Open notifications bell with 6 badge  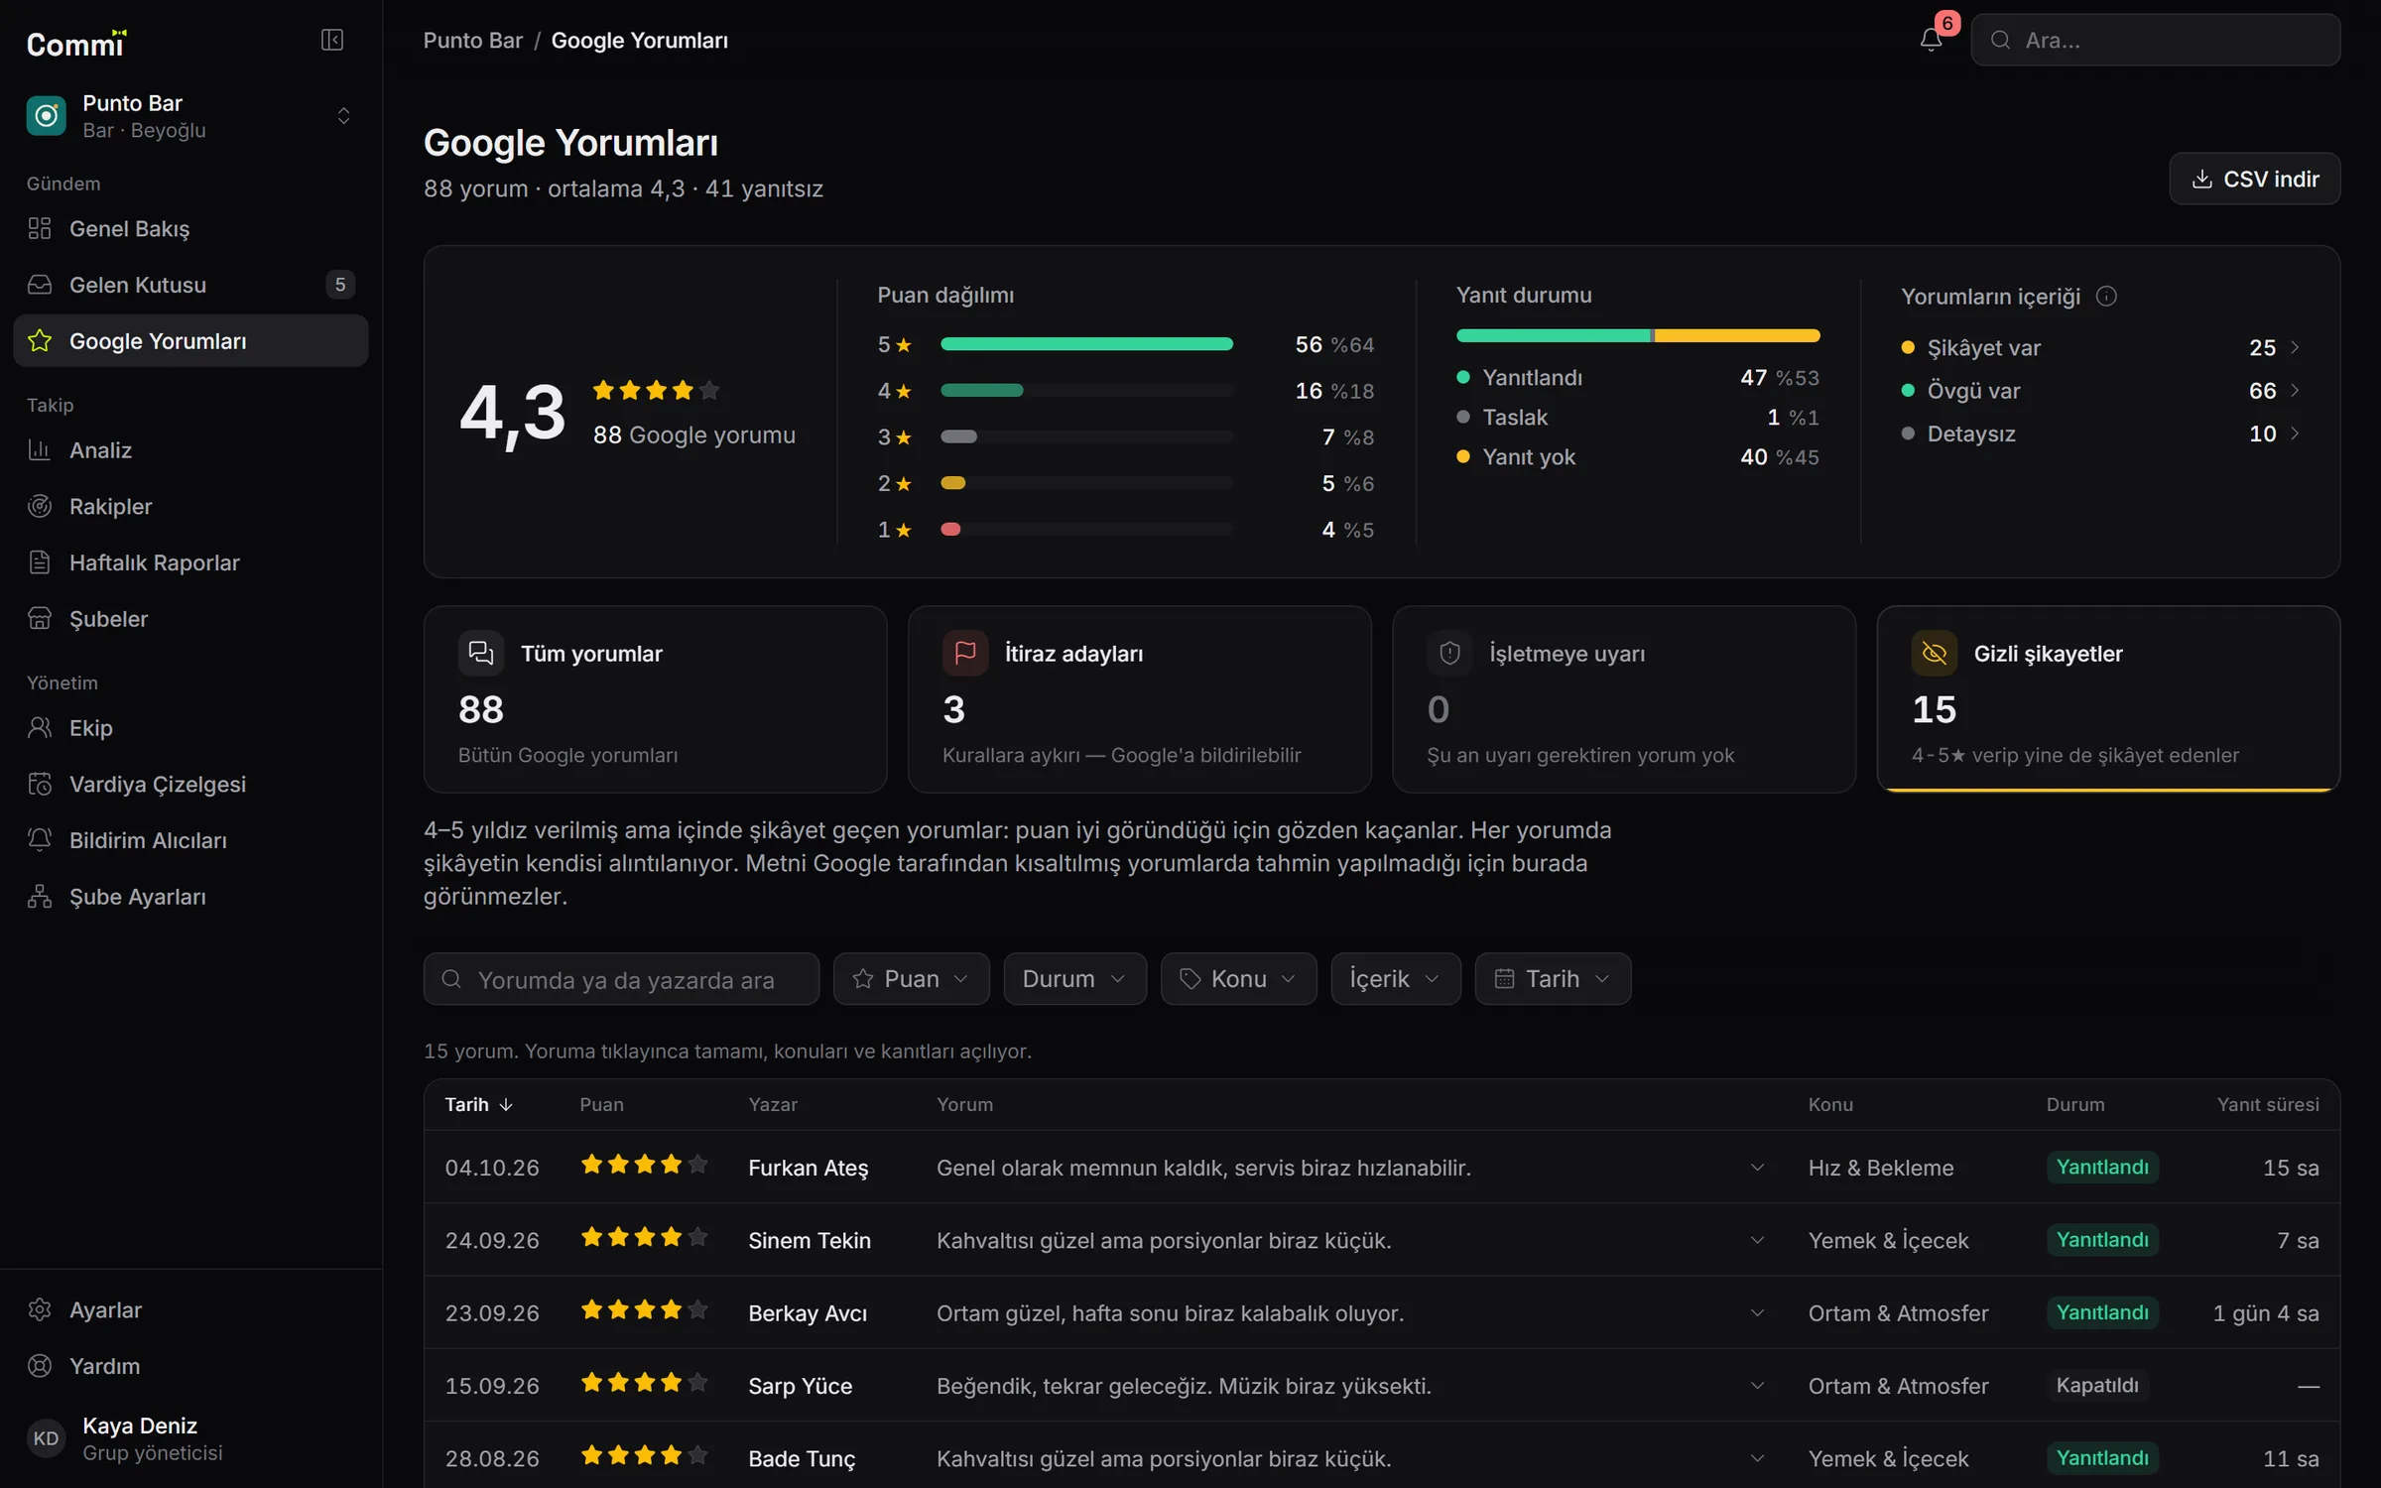[1931, 40]
